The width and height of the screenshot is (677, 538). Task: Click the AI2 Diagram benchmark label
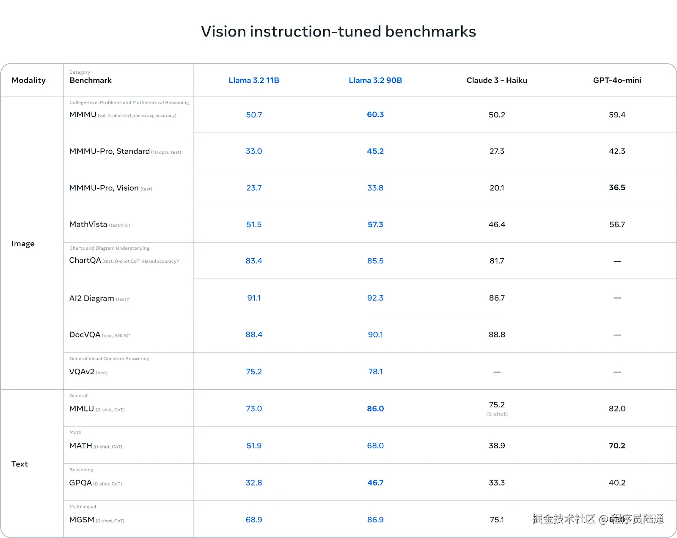92,298
